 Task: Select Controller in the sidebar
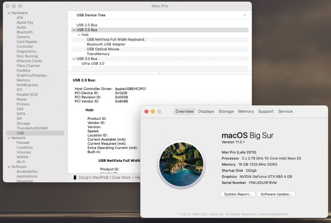pos(25,47)
